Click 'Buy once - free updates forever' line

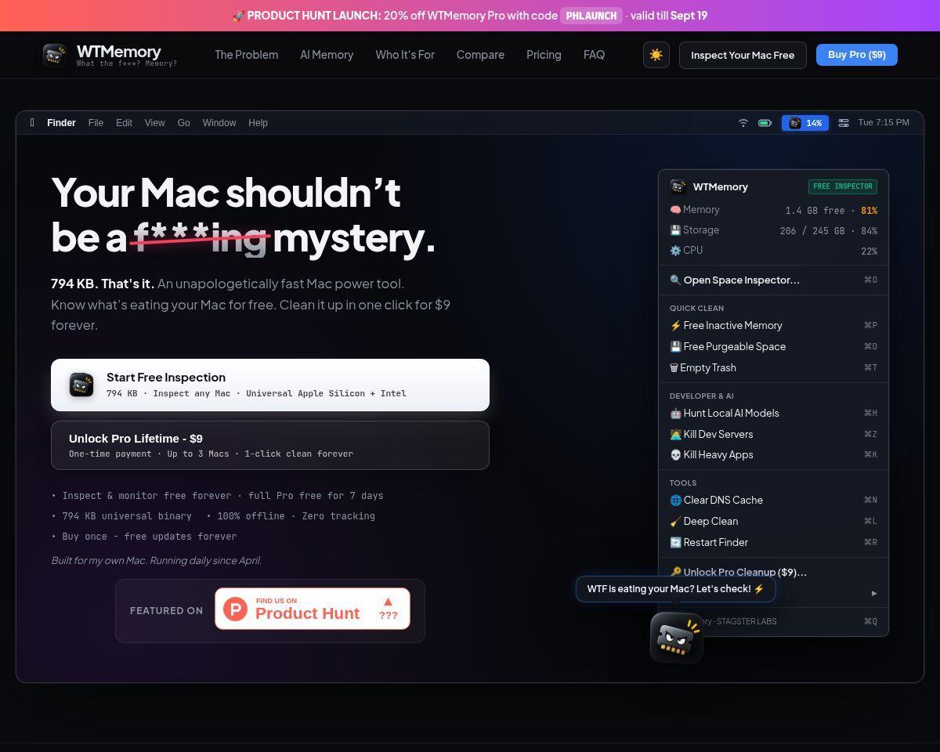click(144, 537)
